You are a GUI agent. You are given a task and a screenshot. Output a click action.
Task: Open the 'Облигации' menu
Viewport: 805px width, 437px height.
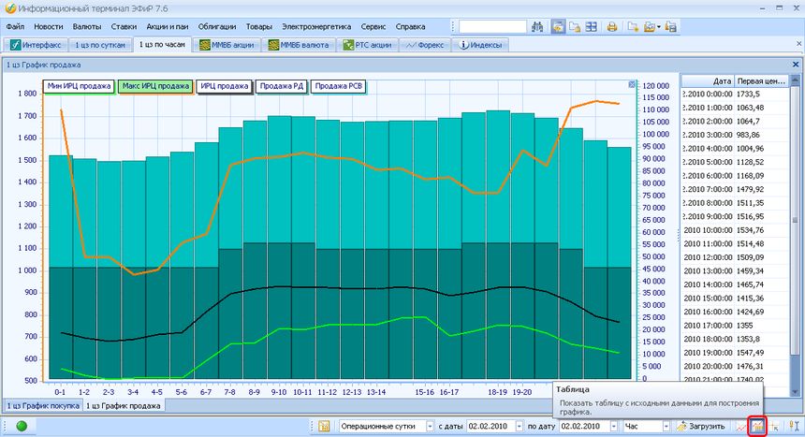[x=216, y=26]
